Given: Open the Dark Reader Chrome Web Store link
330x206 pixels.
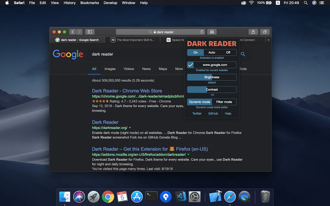Looking at the screenshot, I should click(x=127, y=91).
